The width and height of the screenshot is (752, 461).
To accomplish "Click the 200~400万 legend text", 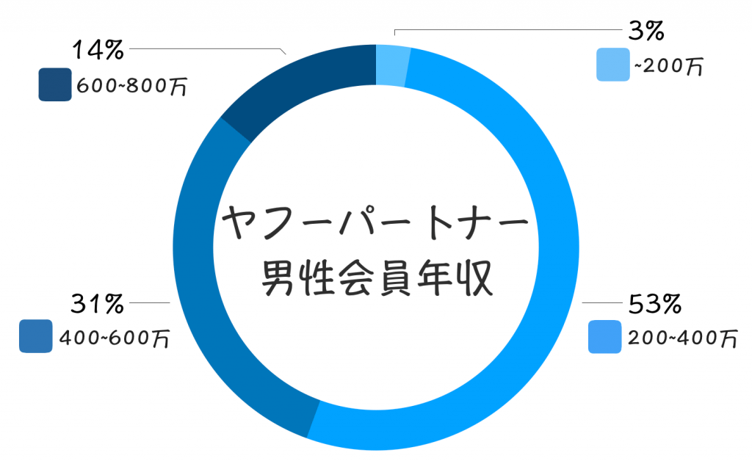I will point(682,338).
